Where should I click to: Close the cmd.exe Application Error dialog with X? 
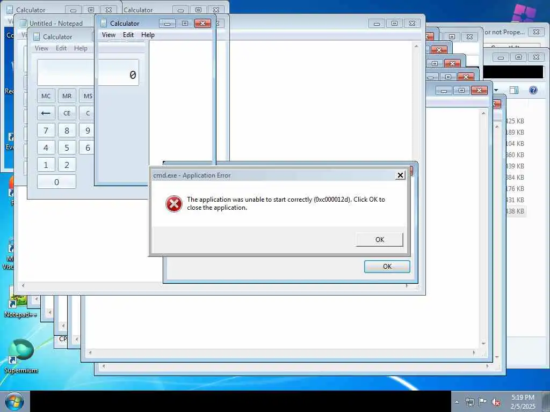400,175
